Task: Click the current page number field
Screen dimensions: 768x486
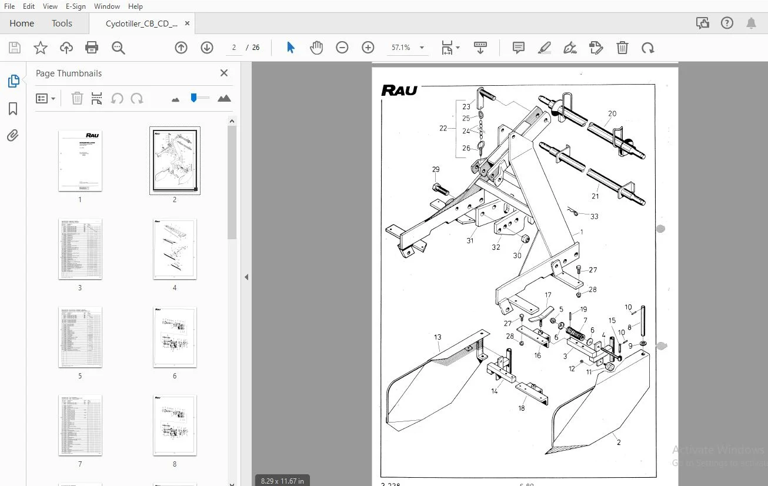Action: pyautogui.click(x=234, y=48)
